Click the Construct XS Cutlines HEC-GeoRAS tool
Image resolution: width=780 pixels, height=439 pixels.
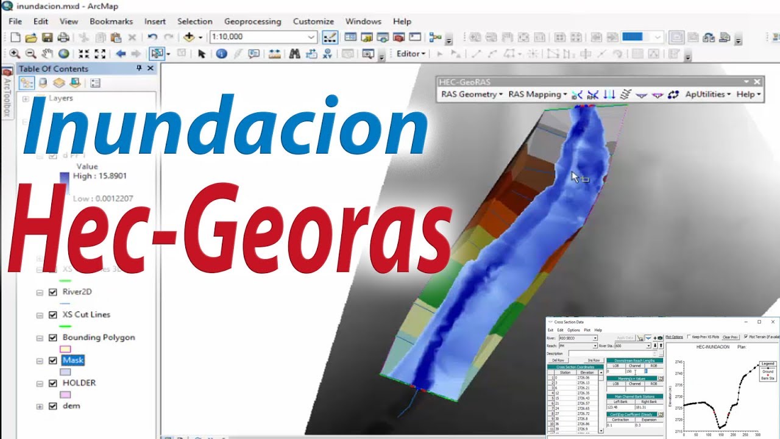tap(625, 95)
